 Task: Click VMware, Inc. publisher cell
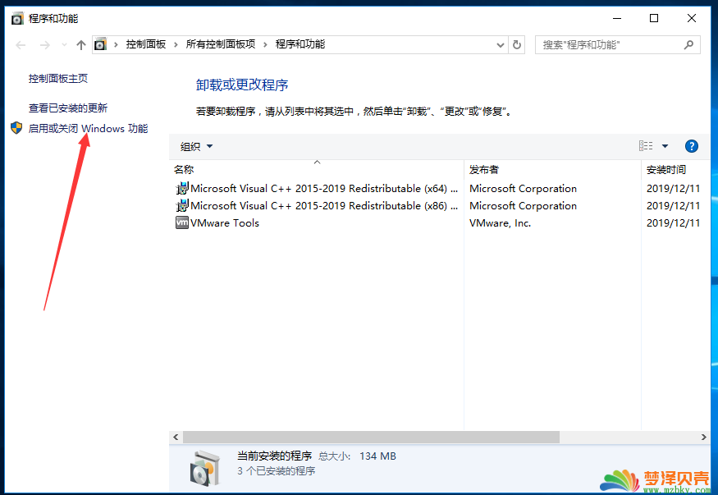pos(500,223)
